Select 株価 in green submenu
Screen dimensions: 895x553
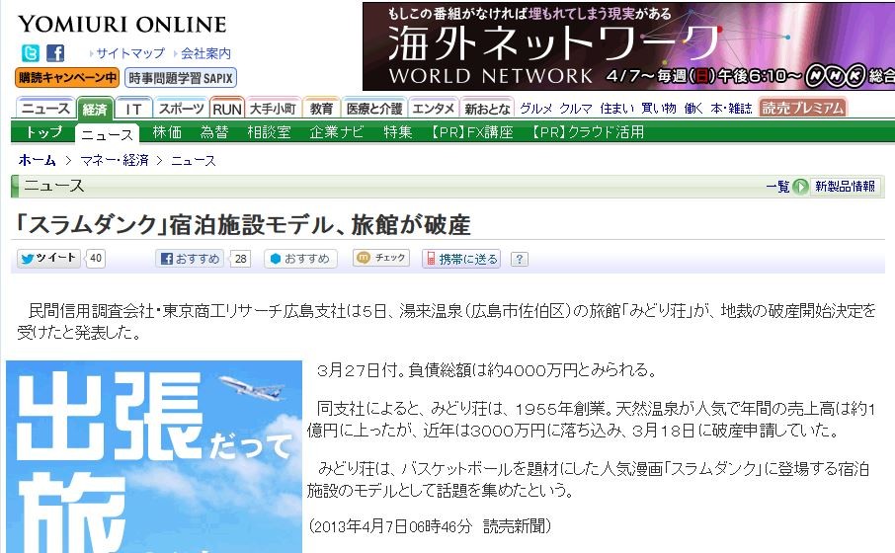[x=167, y=132]
